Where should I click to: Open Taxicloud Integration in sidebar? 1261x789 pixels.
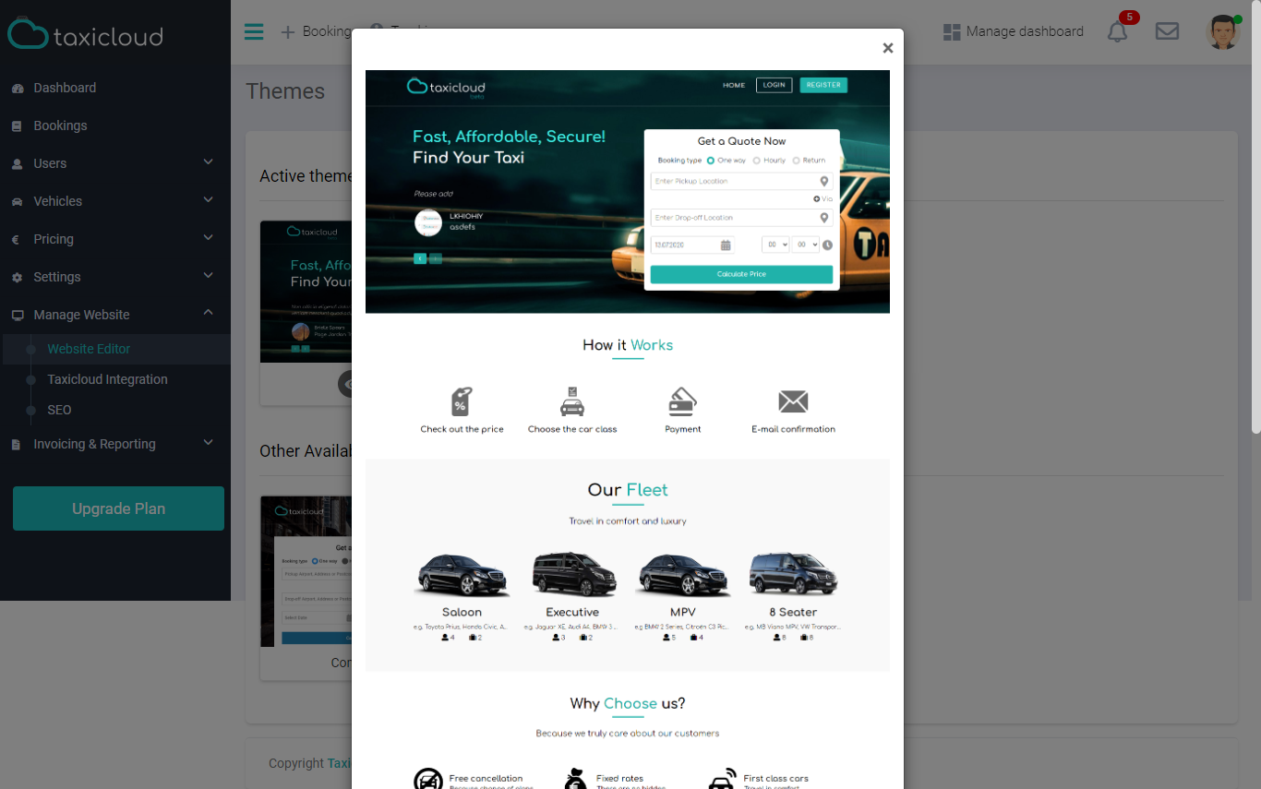coord(108,379)
